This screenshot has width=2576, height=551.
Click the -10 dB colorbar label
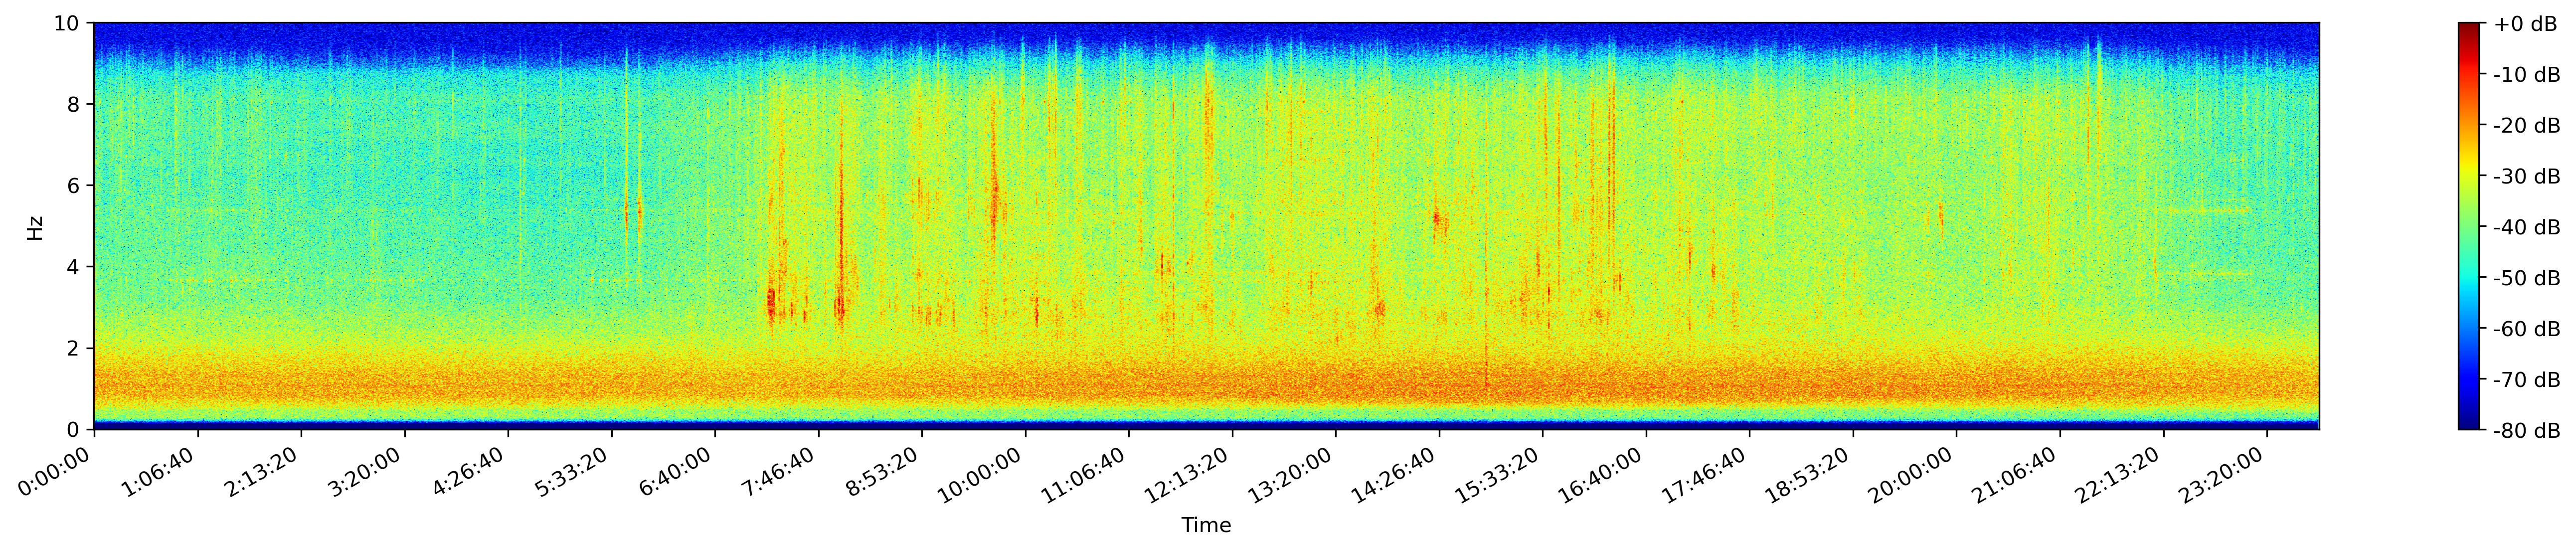2527,75
